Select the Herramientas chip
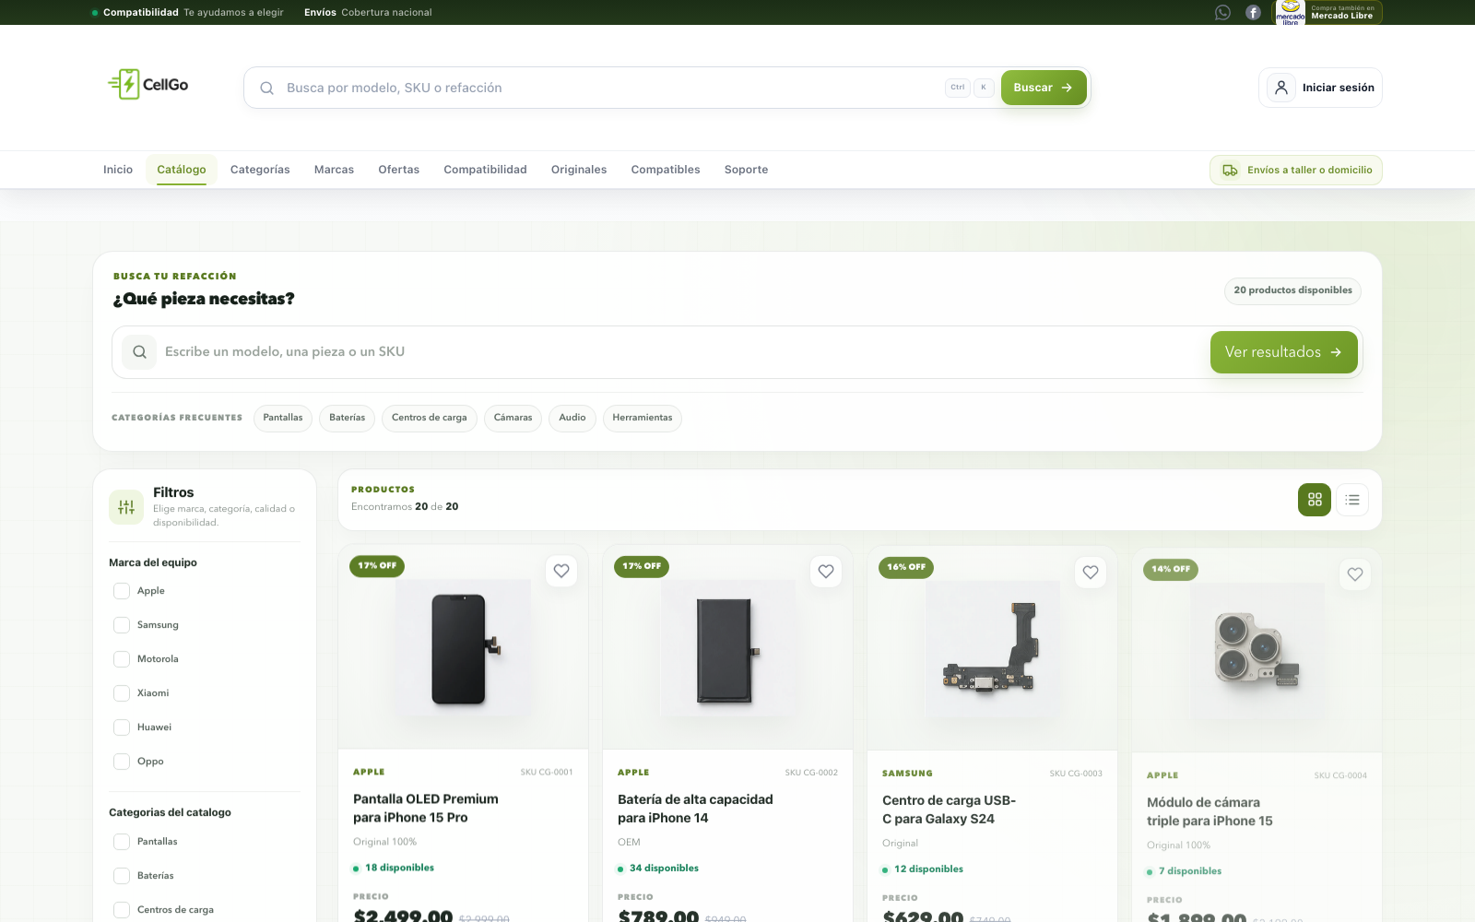This screenshot has width=1475, height=922. click(643, 418)
